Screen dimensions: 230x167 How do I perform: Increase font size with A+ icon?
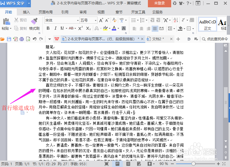point(101,20)
